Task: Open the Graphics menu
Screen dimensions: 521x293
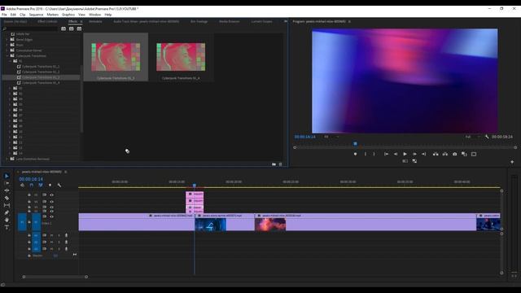Action: [x=68, y=15]
